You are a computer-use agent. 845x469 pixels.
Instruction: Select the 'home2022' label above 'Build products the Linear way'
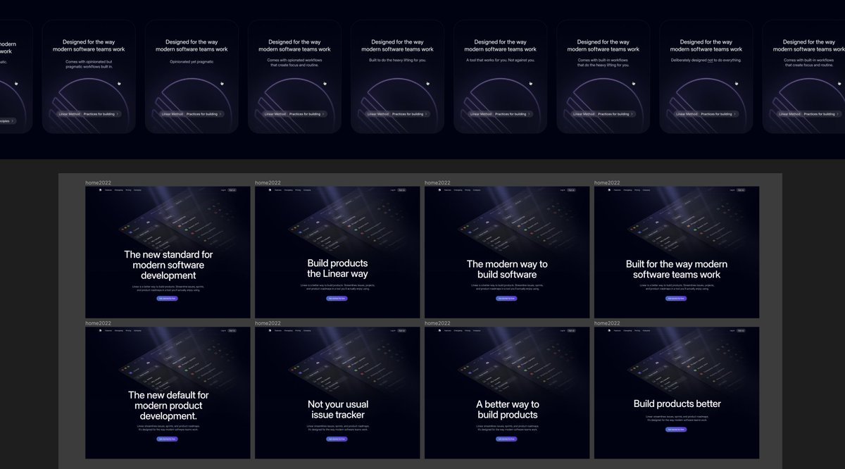268,183
